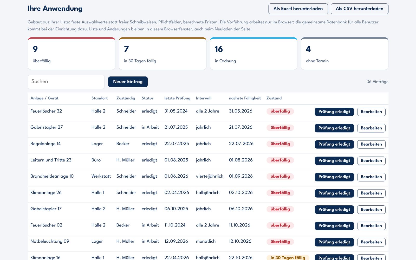Click the Ihre Anwendung heading
This screenshot has height=260, width=416.
pos(55,9)
